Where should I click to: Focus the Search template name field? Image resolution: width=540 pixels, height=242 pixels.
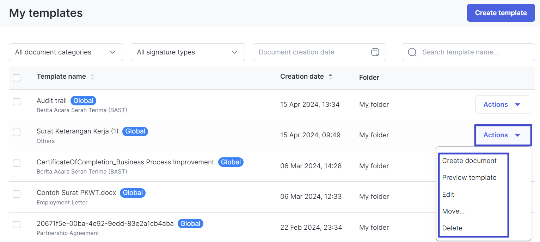click(468, 52)
